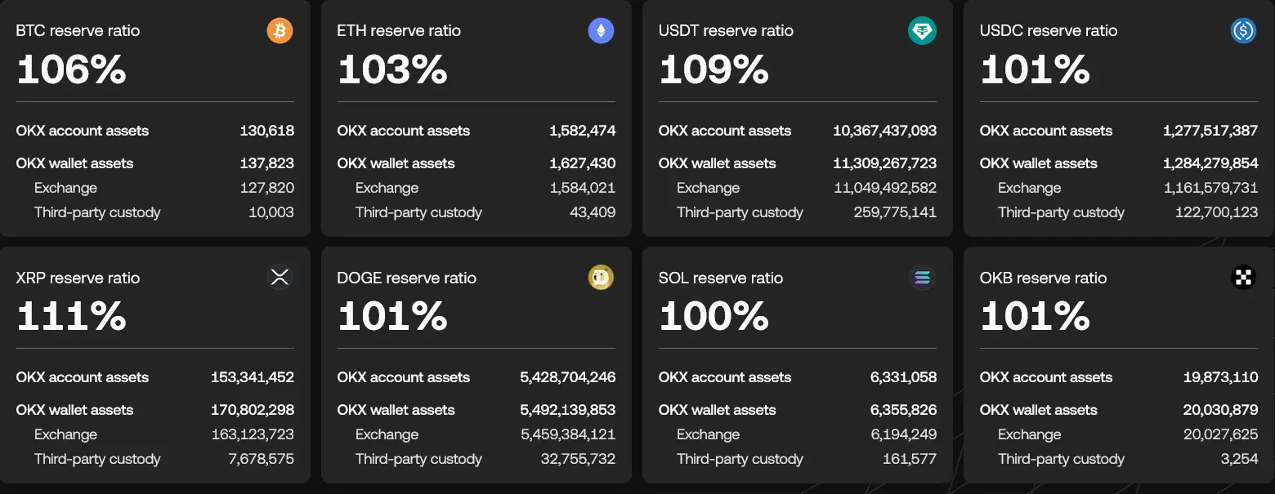1275x494 pixels.
Task: Click the Bitcoin logo icon
Action: pos(279,30)
